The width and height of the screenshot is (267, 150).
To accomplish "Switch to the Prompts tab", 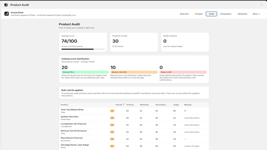I will coord(199,14).
